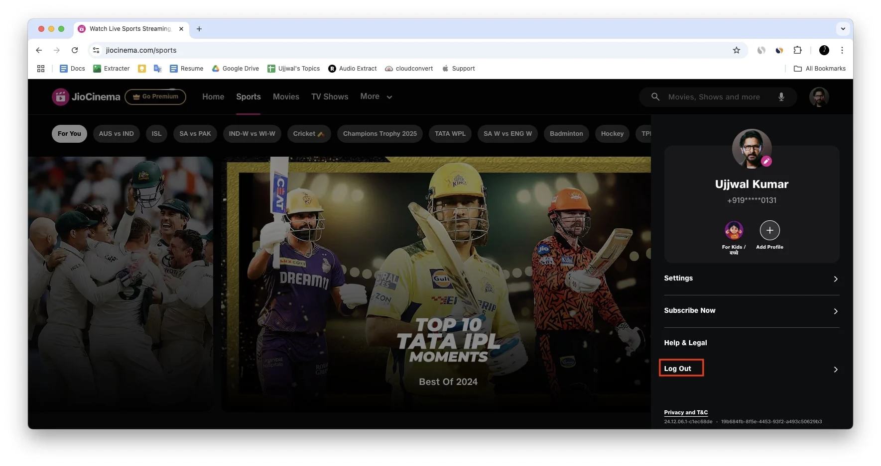Click Log Out in profile panel

[678, 369]
